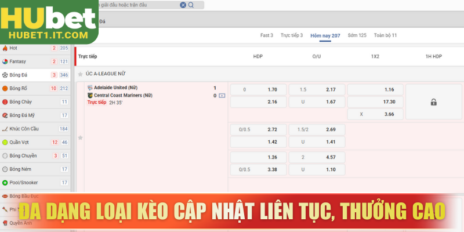Bet under at odds 1.67
Viewport: 464px width, 232px height.
317,102
